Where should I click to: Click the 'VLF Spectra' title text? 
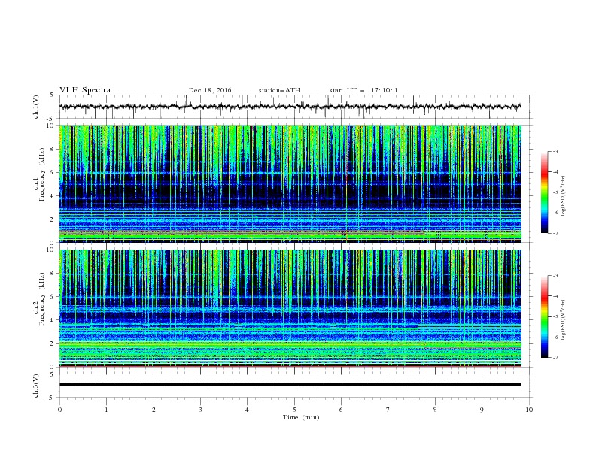tap(85, 90)
